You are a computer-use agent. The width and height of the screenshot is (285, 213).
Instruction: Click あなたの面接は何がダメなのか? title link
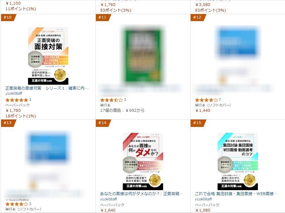(x=142, y=194)
